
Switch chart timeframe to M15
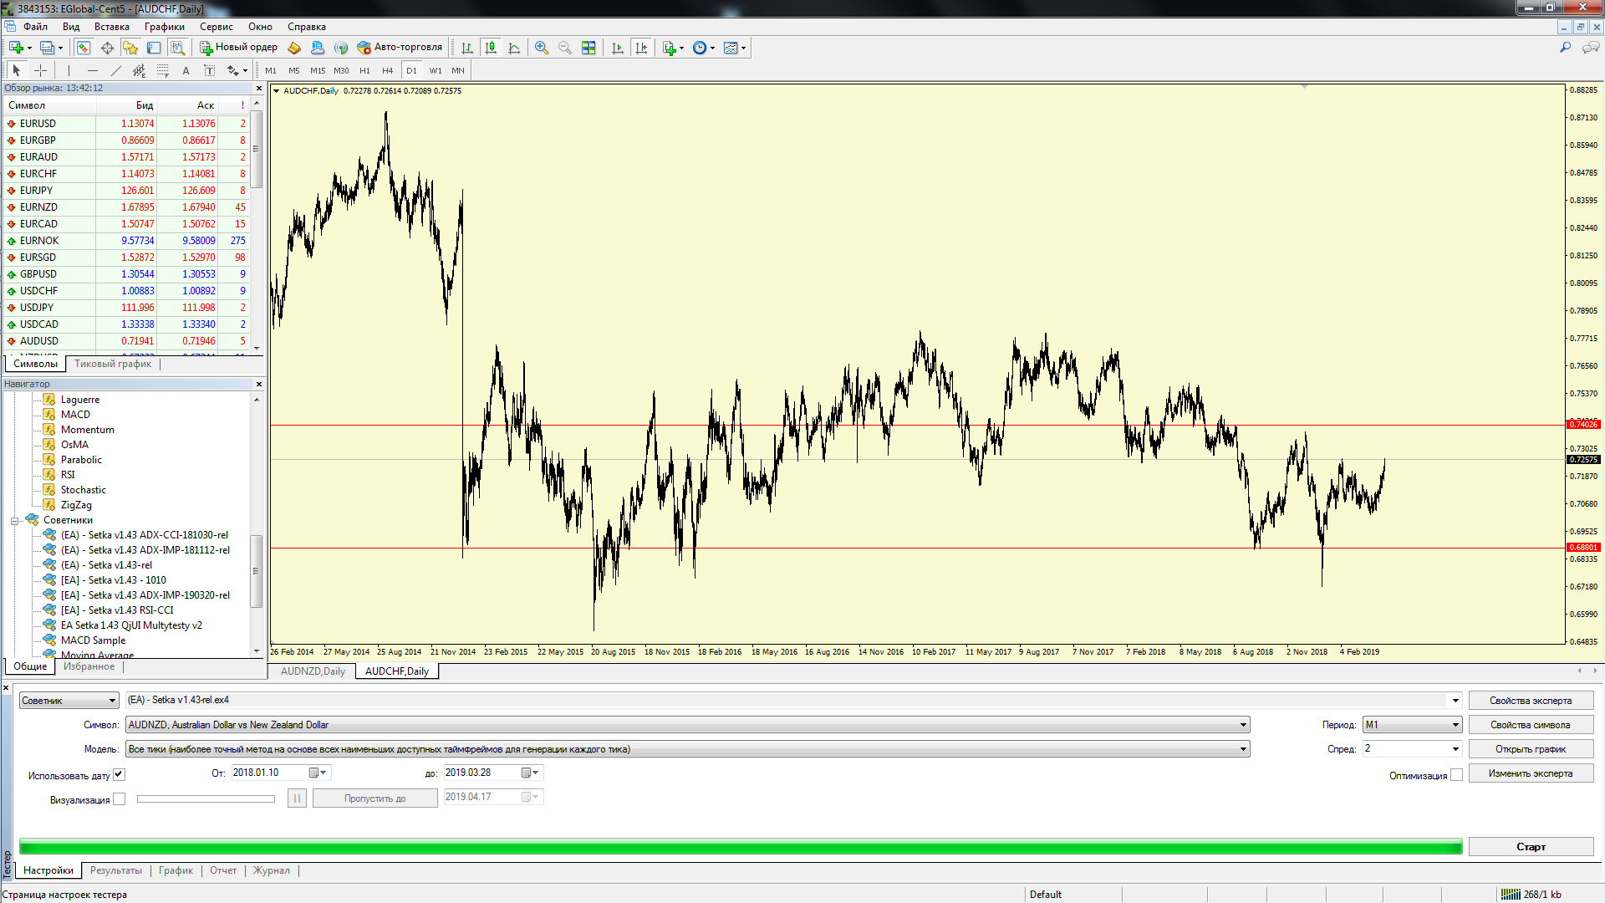(x=318, y=70)
